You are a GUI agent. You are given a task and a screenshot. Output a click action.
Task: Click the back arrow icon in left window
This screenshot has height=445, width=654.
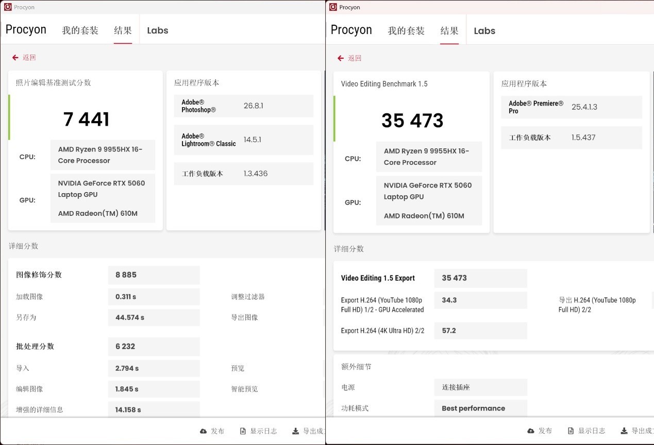pyautogui.click(x=15, y=58)
